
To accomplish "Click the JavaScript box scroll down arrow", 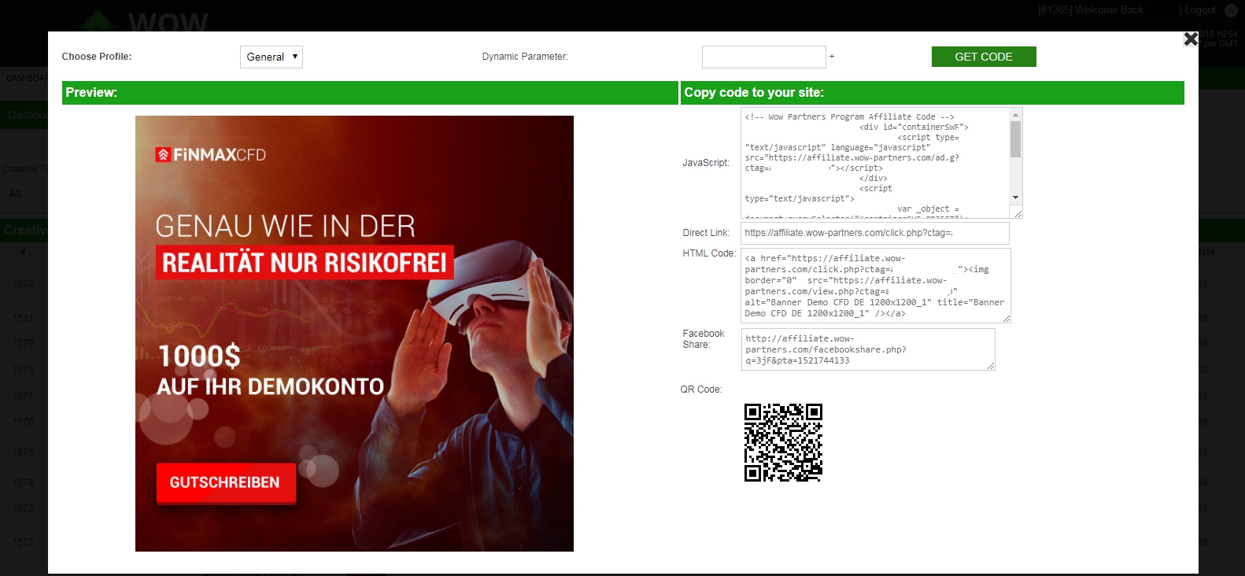I will [x=1016, y=198].
